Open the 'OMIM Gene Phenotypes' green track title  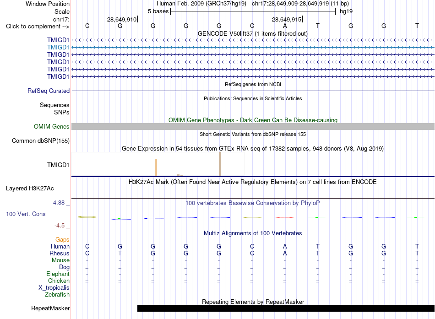(x=253, y=120)
